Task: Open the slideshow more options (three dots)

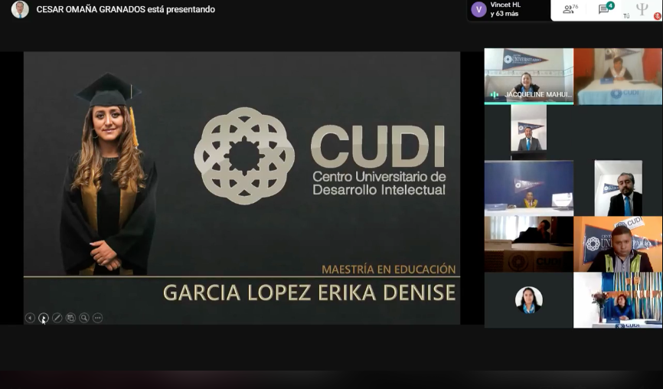Action: tap(98, 318)
